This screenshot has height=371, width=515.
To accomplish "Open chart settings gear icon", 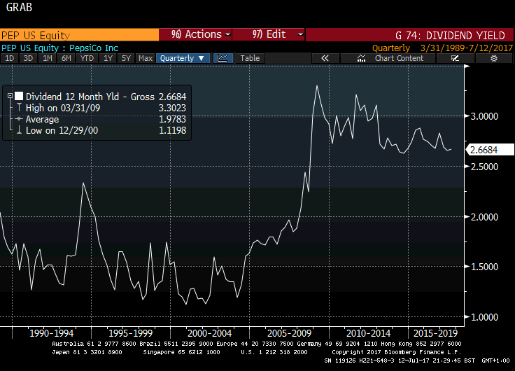I will tap(493, 59).
